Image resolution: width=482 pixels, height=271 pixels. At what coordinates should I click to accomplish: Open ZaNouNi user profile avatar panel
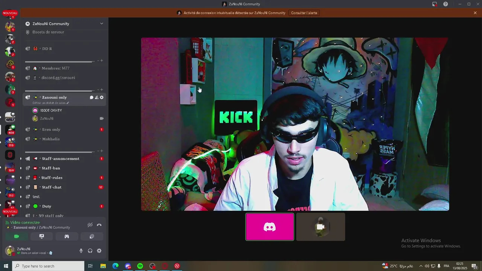[10, 251]
